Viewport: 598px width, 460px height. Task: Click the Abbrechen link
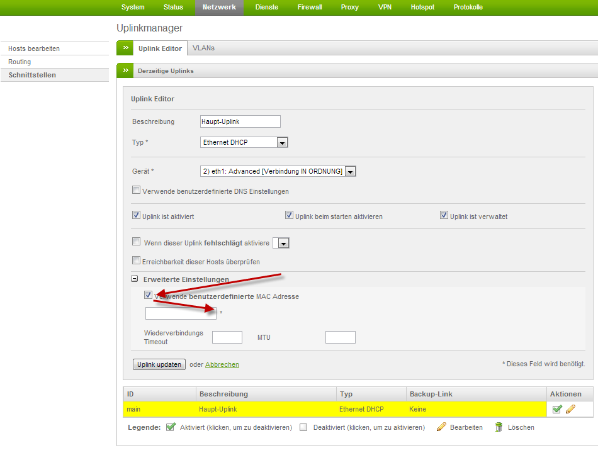(x=222, y=364)
